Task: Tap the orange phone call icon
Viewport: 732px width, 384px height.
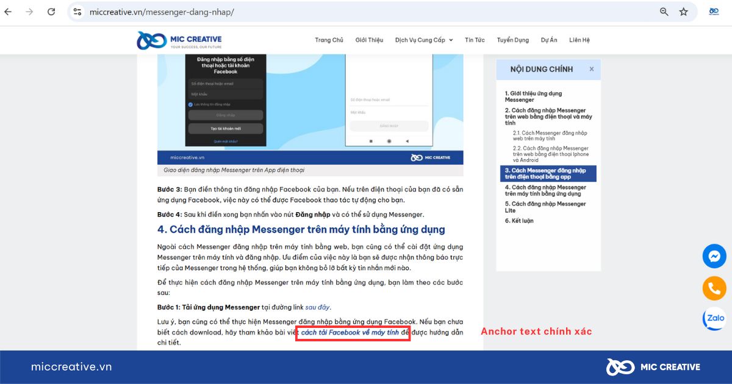Action: point(714,288)
